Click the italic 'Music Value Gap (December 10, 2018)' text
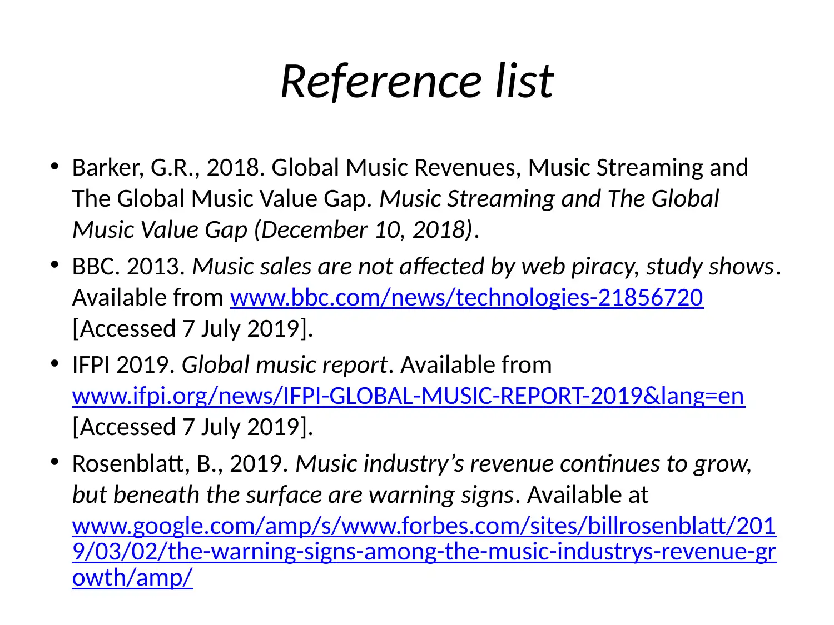The height and width of the screenshot is (625, 834). coord(272,230)
